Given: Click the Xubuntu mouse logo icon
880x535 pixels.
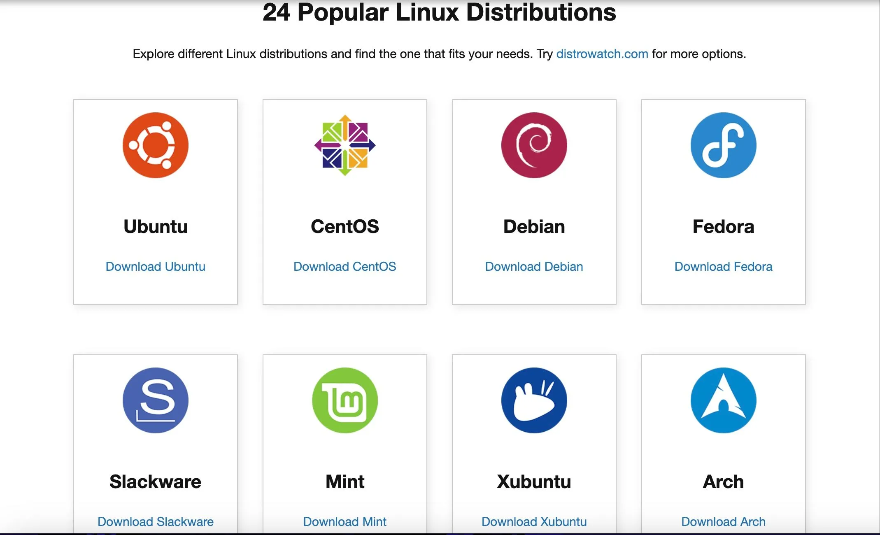Looking at the screenshot, I should [534, 400].
